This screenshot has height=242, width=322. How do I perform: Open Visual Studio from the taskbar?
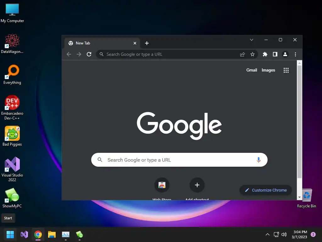click(24, 234)
